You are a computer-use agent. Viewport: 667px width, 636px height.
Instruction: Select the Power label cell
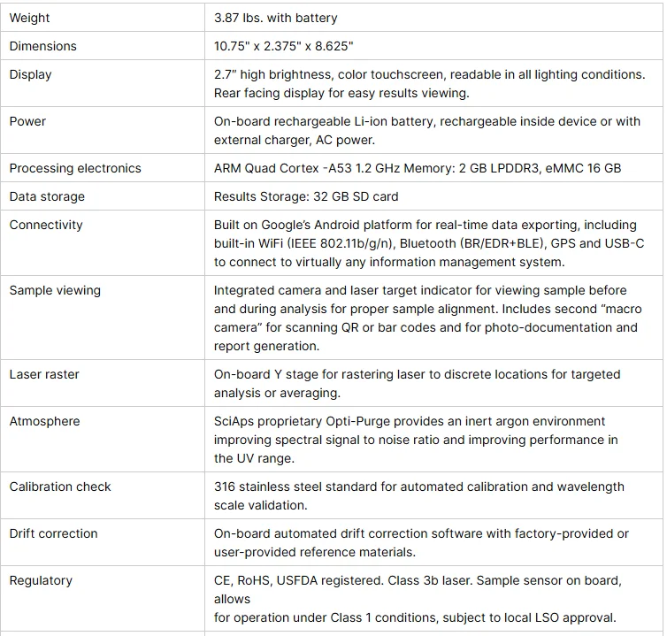point(28,121)
